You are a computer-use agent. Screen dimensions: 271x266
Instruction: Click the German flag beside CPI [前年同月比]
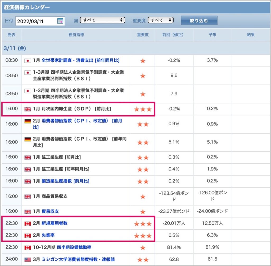point(28,139)
